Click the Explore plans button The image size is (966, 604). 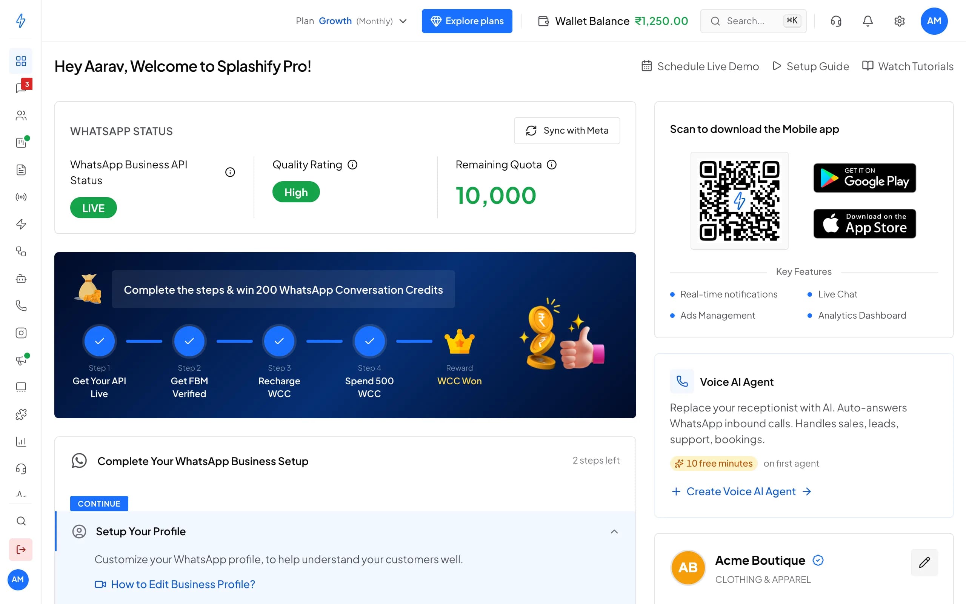tap(467, 21)
